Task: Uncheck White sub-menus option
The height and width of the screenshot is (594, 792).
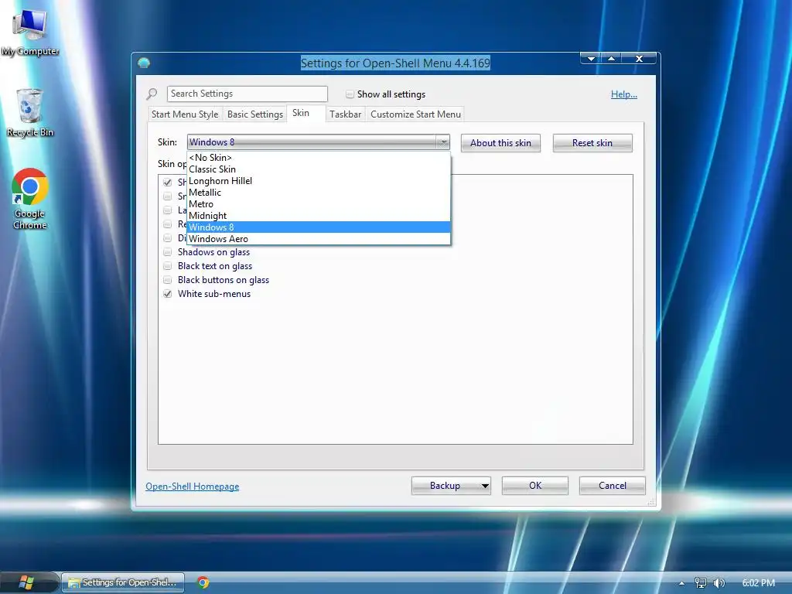Action: (x=167, y=294)
